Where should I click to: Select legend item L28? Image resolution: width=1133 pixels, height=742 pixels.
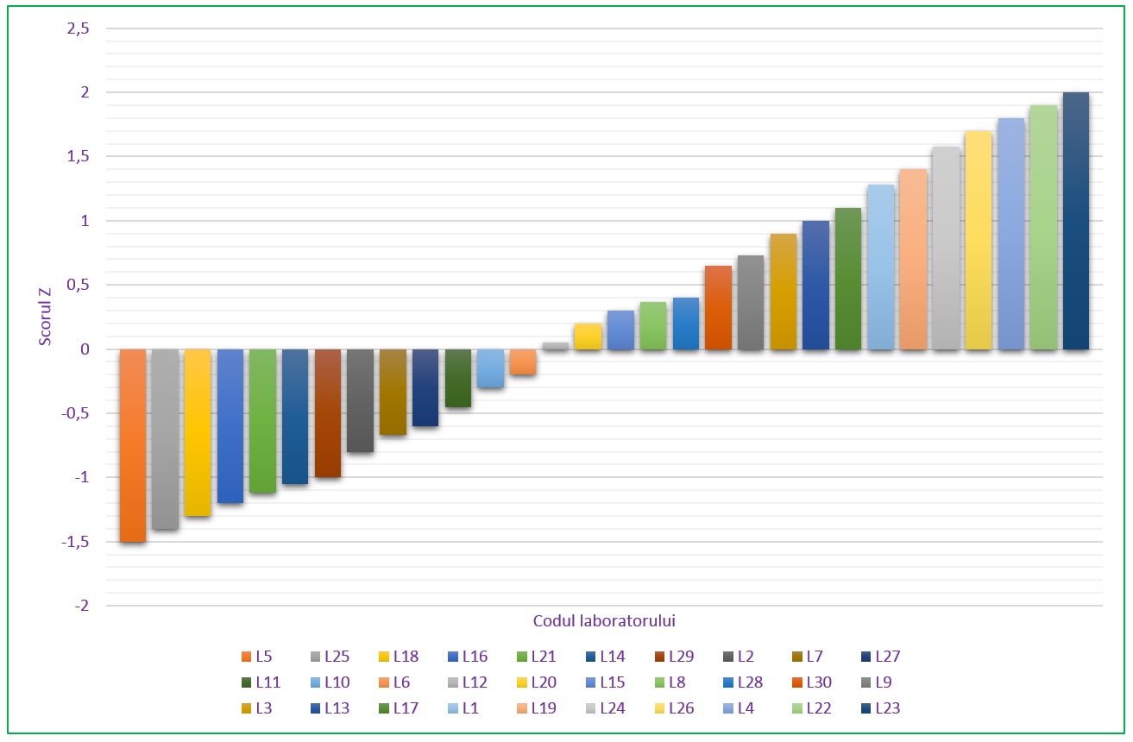pyautogui.click(x=744, y=683)
